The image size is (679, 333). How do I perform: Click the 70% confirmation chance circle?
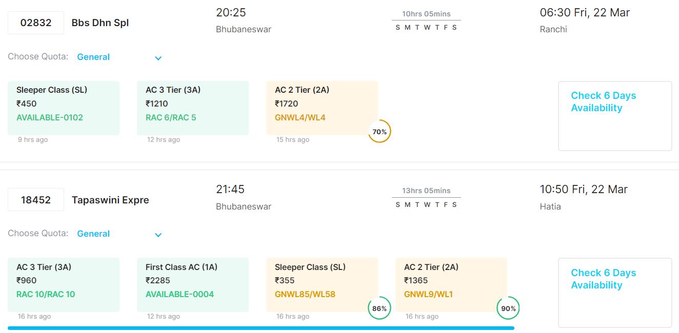point(380,132)
